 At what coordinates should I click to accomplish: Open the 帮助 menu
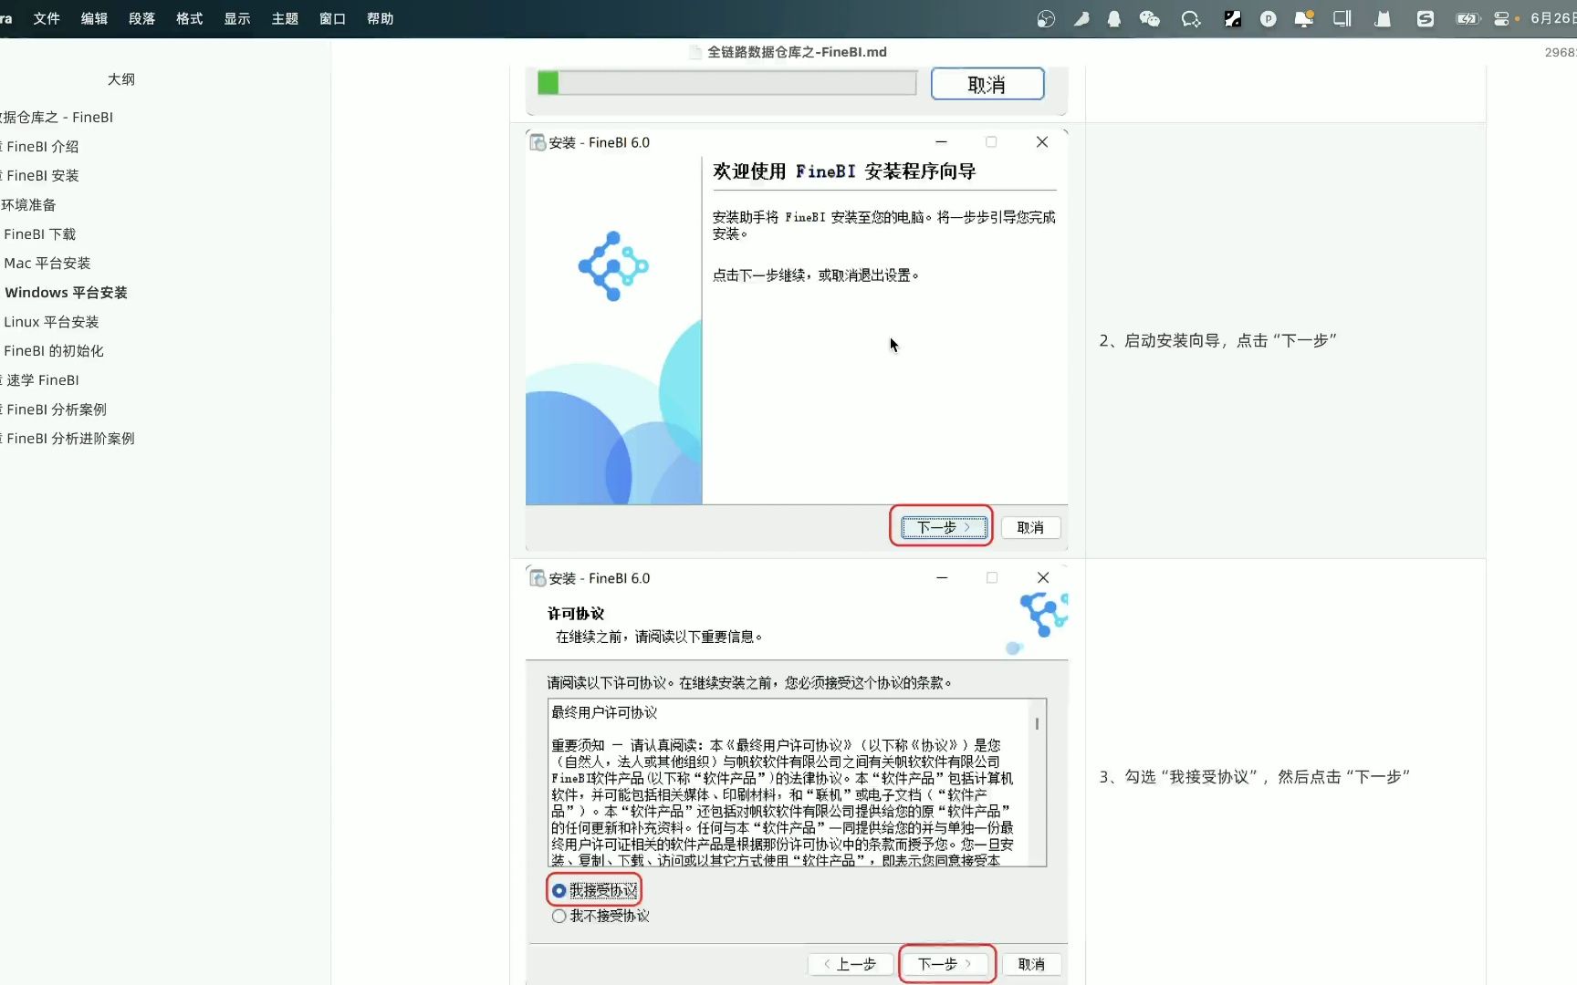pyautogui.click(x=380, y=18)
